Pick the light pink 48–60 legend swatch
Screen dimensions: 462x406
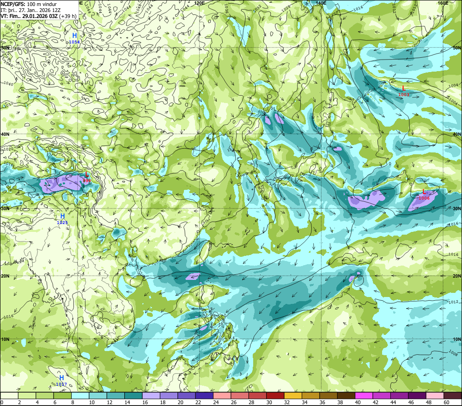[x=435, y=395]
